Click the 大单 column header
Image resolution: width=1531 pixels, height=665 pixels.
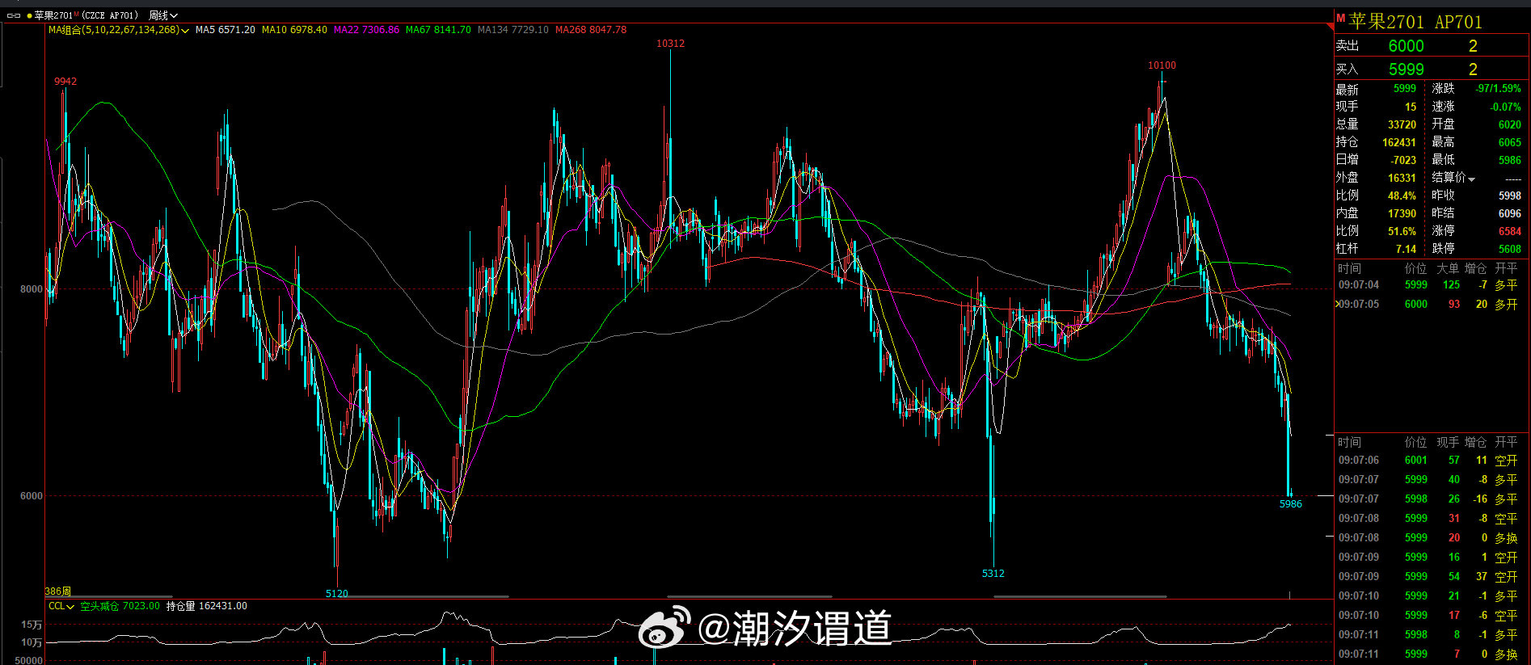(x=1447, y=268)
